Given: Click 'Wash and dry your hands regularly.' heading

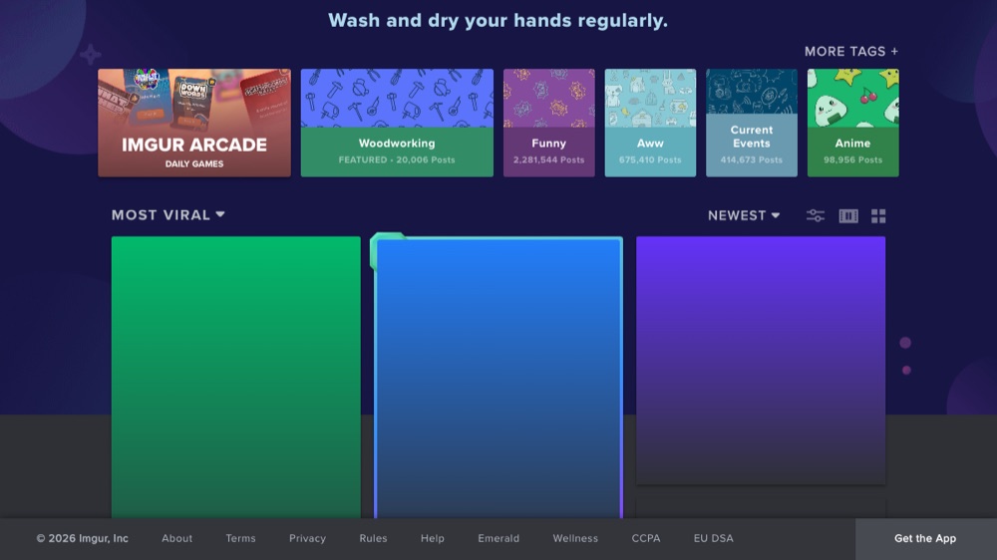Looking at the screenshot, I should 498,20.
